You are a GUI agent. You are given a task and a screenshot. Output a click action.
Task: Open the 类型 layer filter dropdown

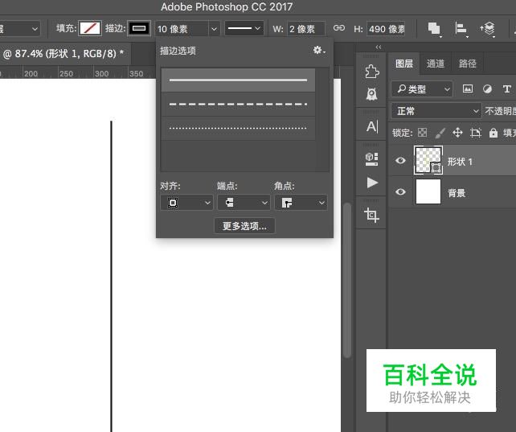[422, 89]
